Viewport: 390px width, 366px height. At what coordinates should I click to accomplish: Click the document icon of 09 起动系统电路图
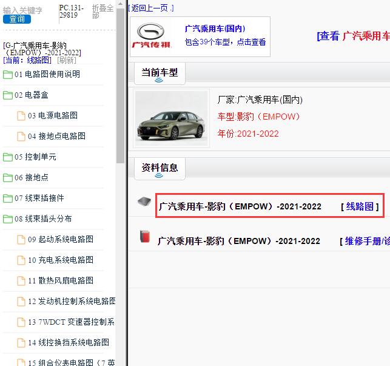[x=21, y=240]
